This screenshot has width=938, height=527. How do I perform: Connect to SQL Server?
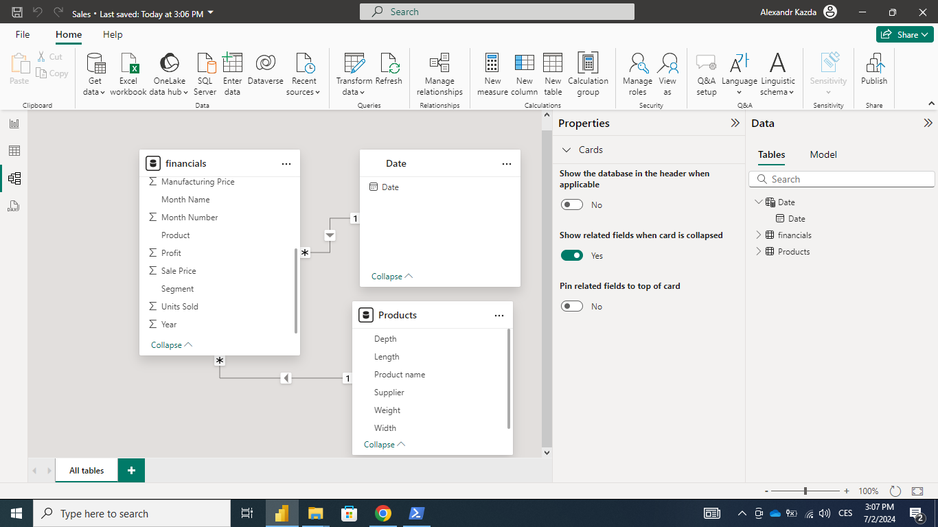(205, 74)
